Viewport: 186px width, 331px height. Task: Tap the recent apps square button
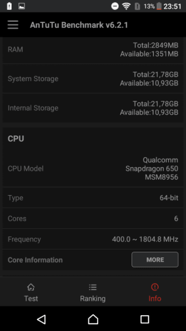145,319
